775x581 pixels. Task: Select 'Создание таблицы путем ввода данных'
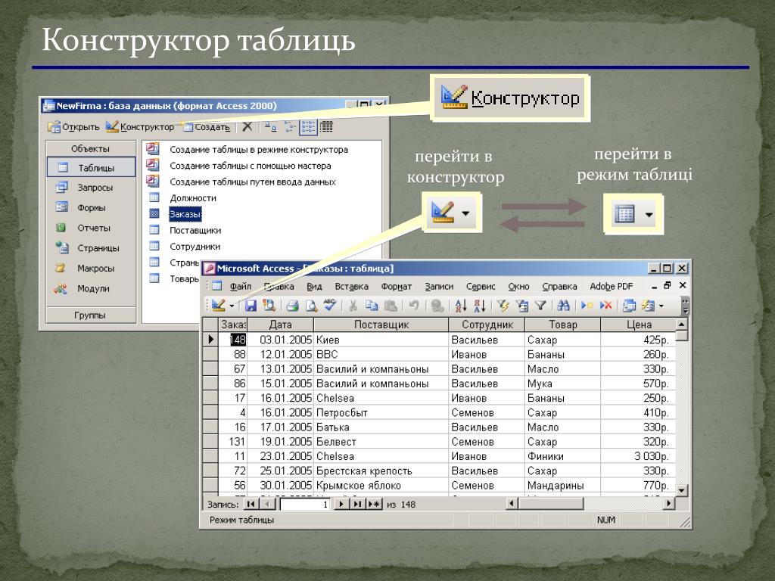click(253, 182)
